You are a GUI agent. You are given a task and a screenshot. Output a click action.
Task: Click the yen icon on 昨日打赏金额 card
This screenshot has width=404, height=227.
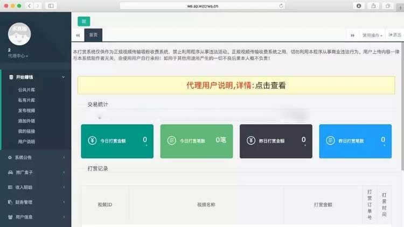tap(250, 141)
